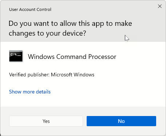
Task: Click the Verified publisher label
Action: (x=29, y=75)
